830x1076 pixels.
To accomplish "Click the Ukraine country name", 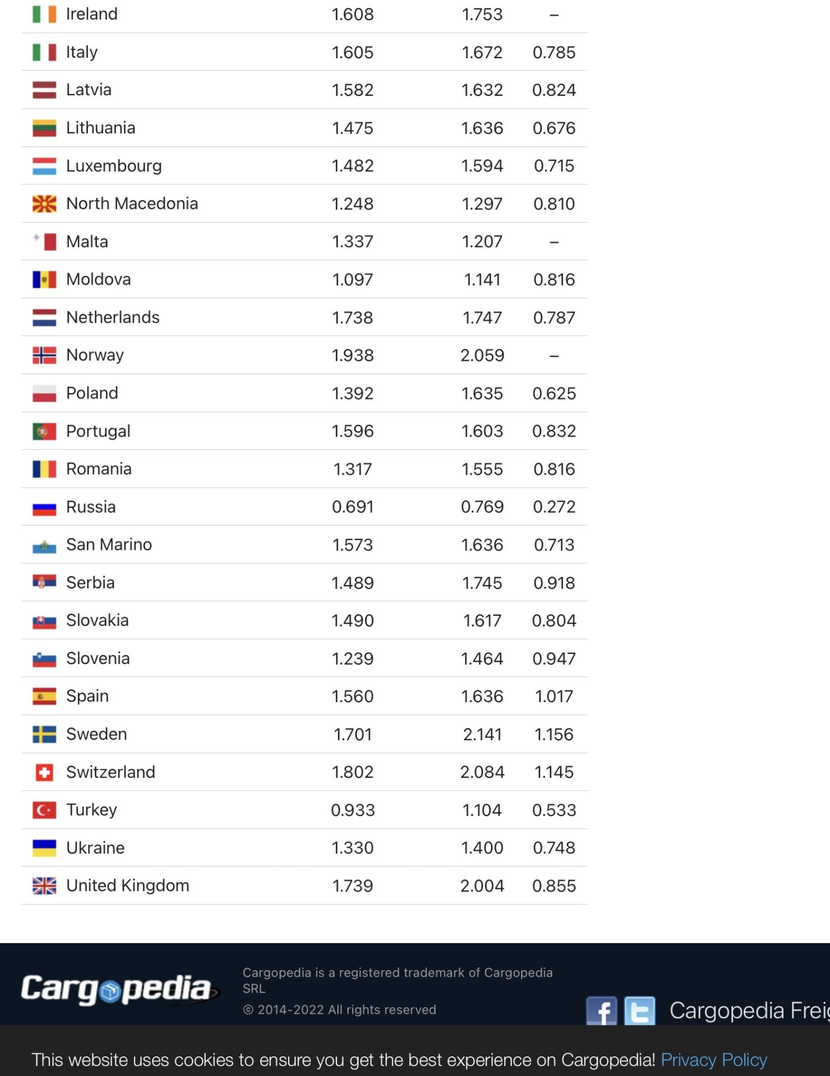I will [x=95, y=848].
